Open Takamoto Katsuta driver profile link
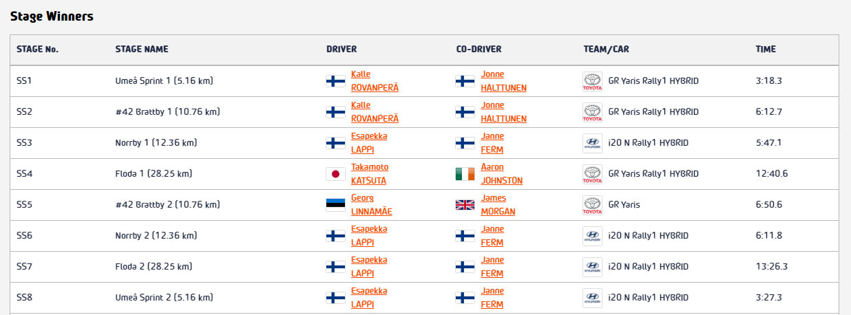 [x=370, y=174]
